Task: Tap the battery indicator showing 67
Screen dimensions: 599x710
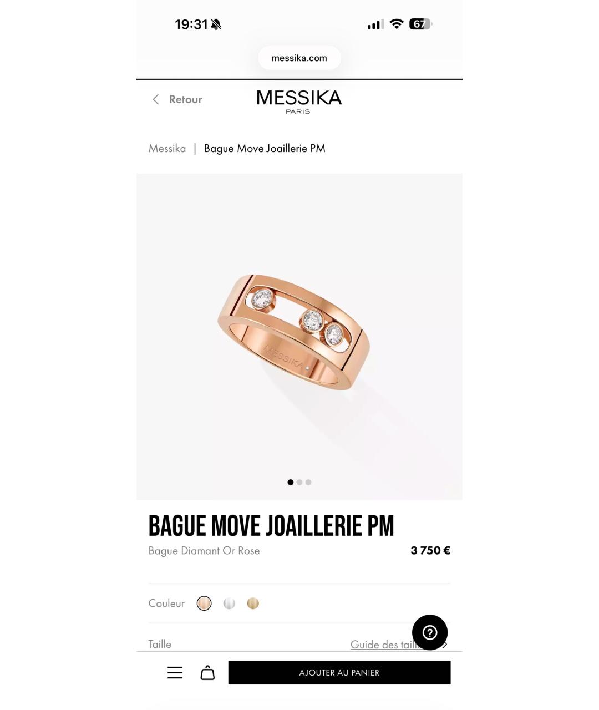Action: click(x=420, y=24)
